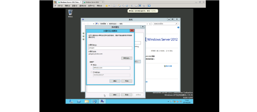This screenshot has height=112, width=257.
Task: Select the Domain radio button
Action: pyautogui.click(x=92, y=65)
